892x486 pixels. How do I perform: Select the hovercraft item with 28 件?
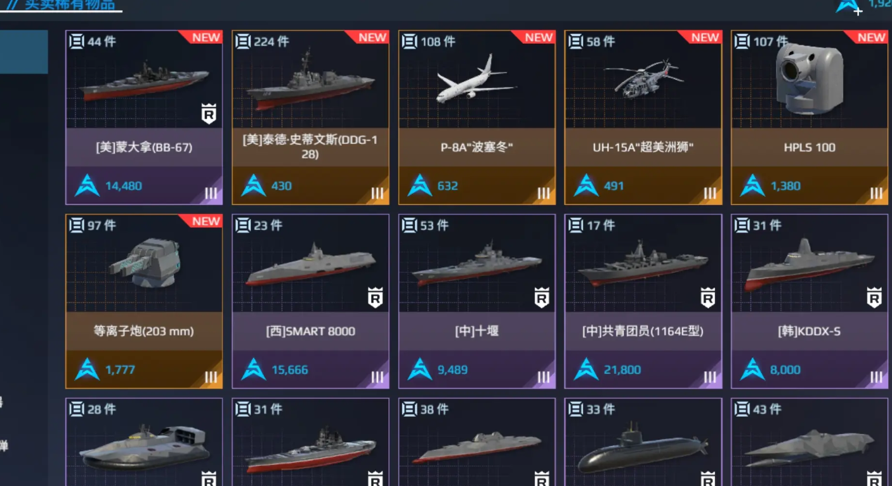tap(144, 442)
